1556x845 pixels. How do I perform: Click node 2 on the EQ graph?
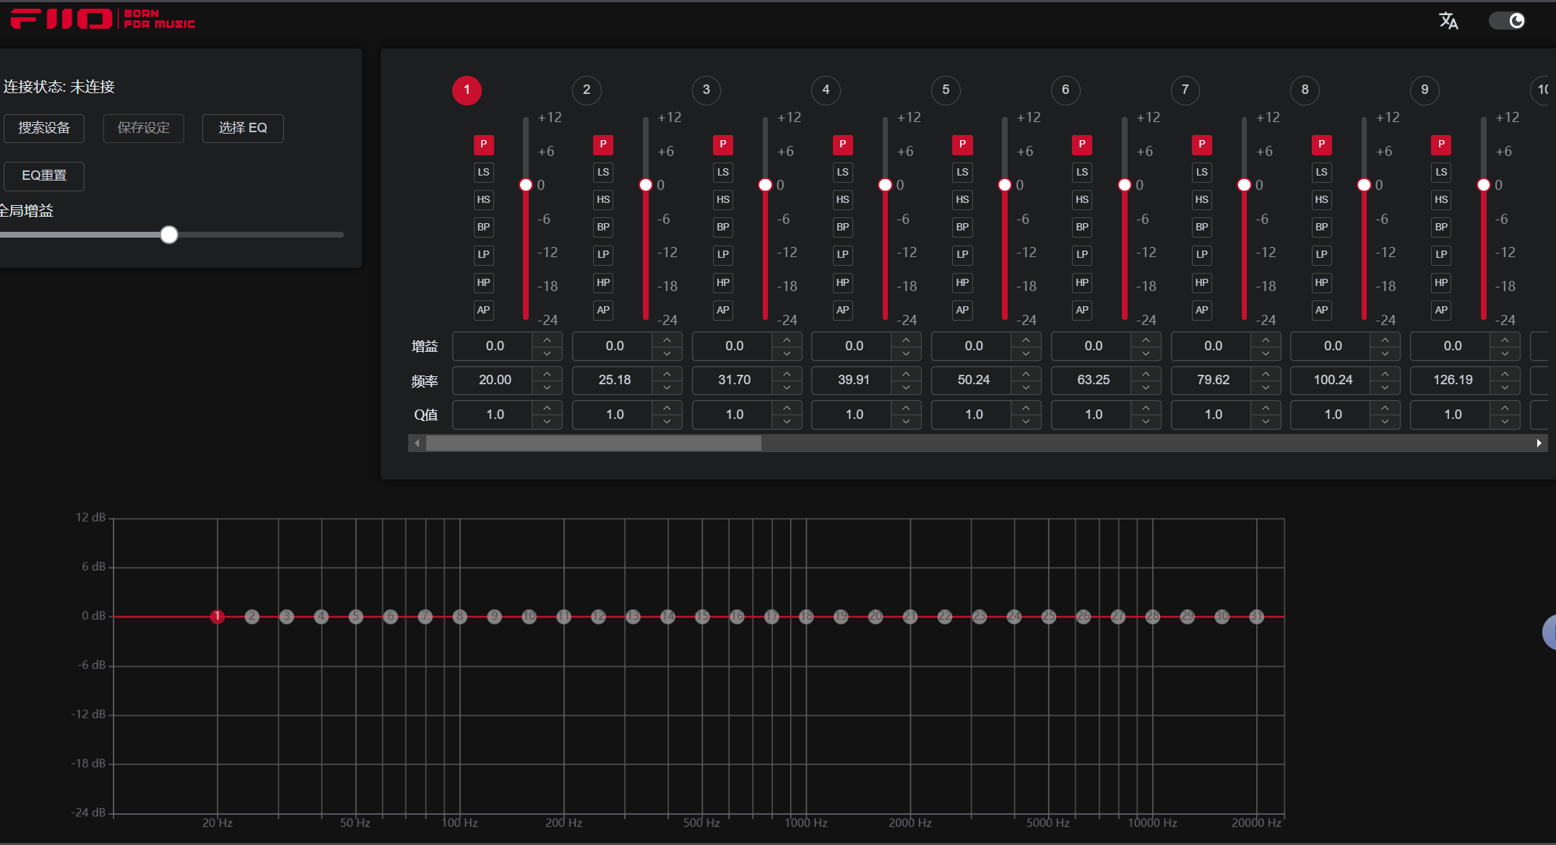coord(251,616)
